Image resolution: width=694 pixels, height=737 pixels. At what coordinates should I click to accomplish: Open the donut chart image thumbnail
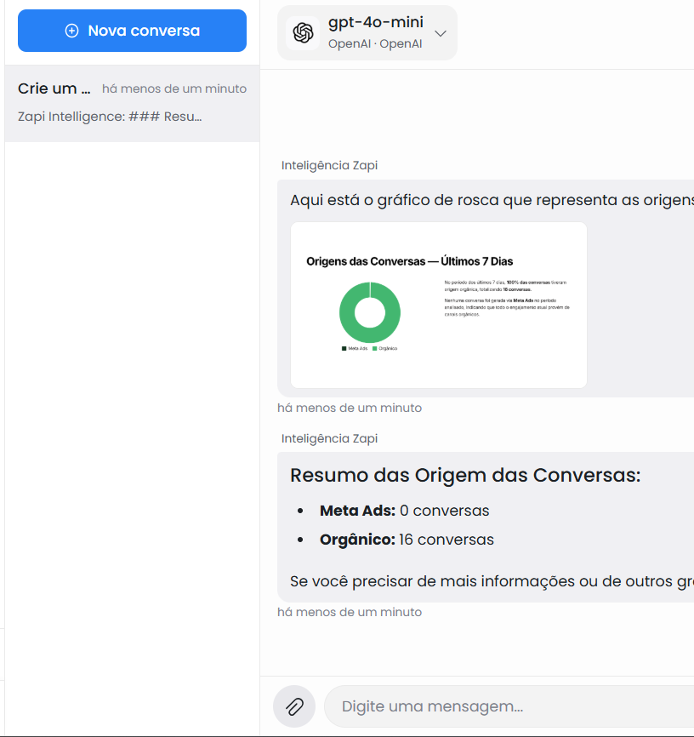point(439,305)
